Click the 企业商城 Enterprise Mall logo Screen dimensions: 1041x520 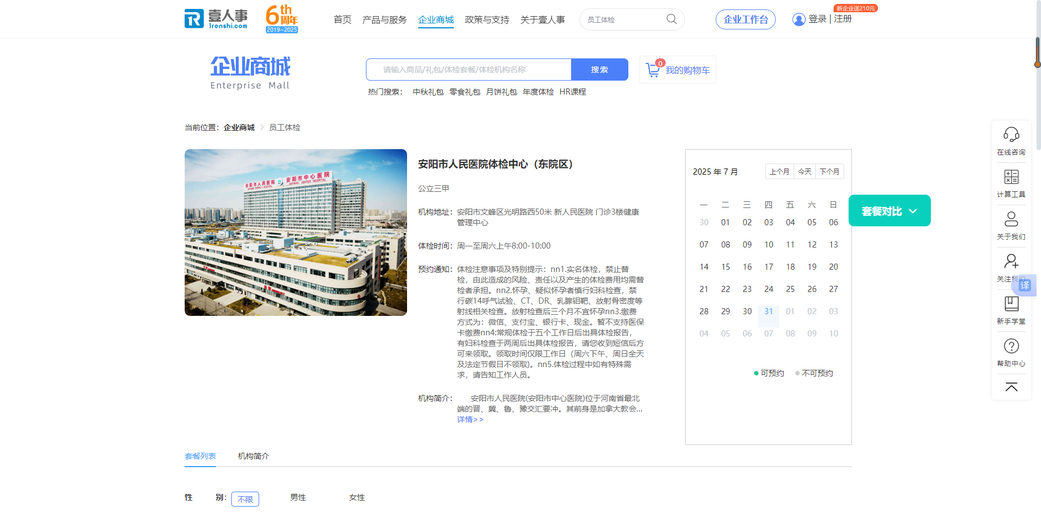[250, 72]
